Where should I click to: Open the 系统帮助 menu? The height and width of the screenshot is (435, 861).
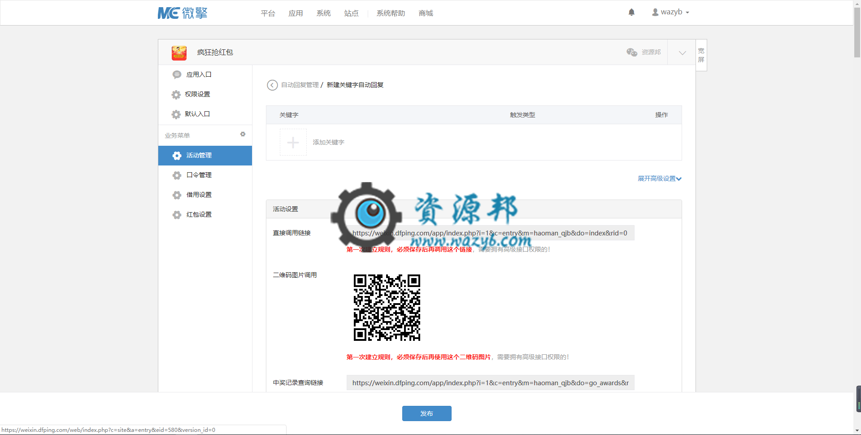[x=391, y=13]
